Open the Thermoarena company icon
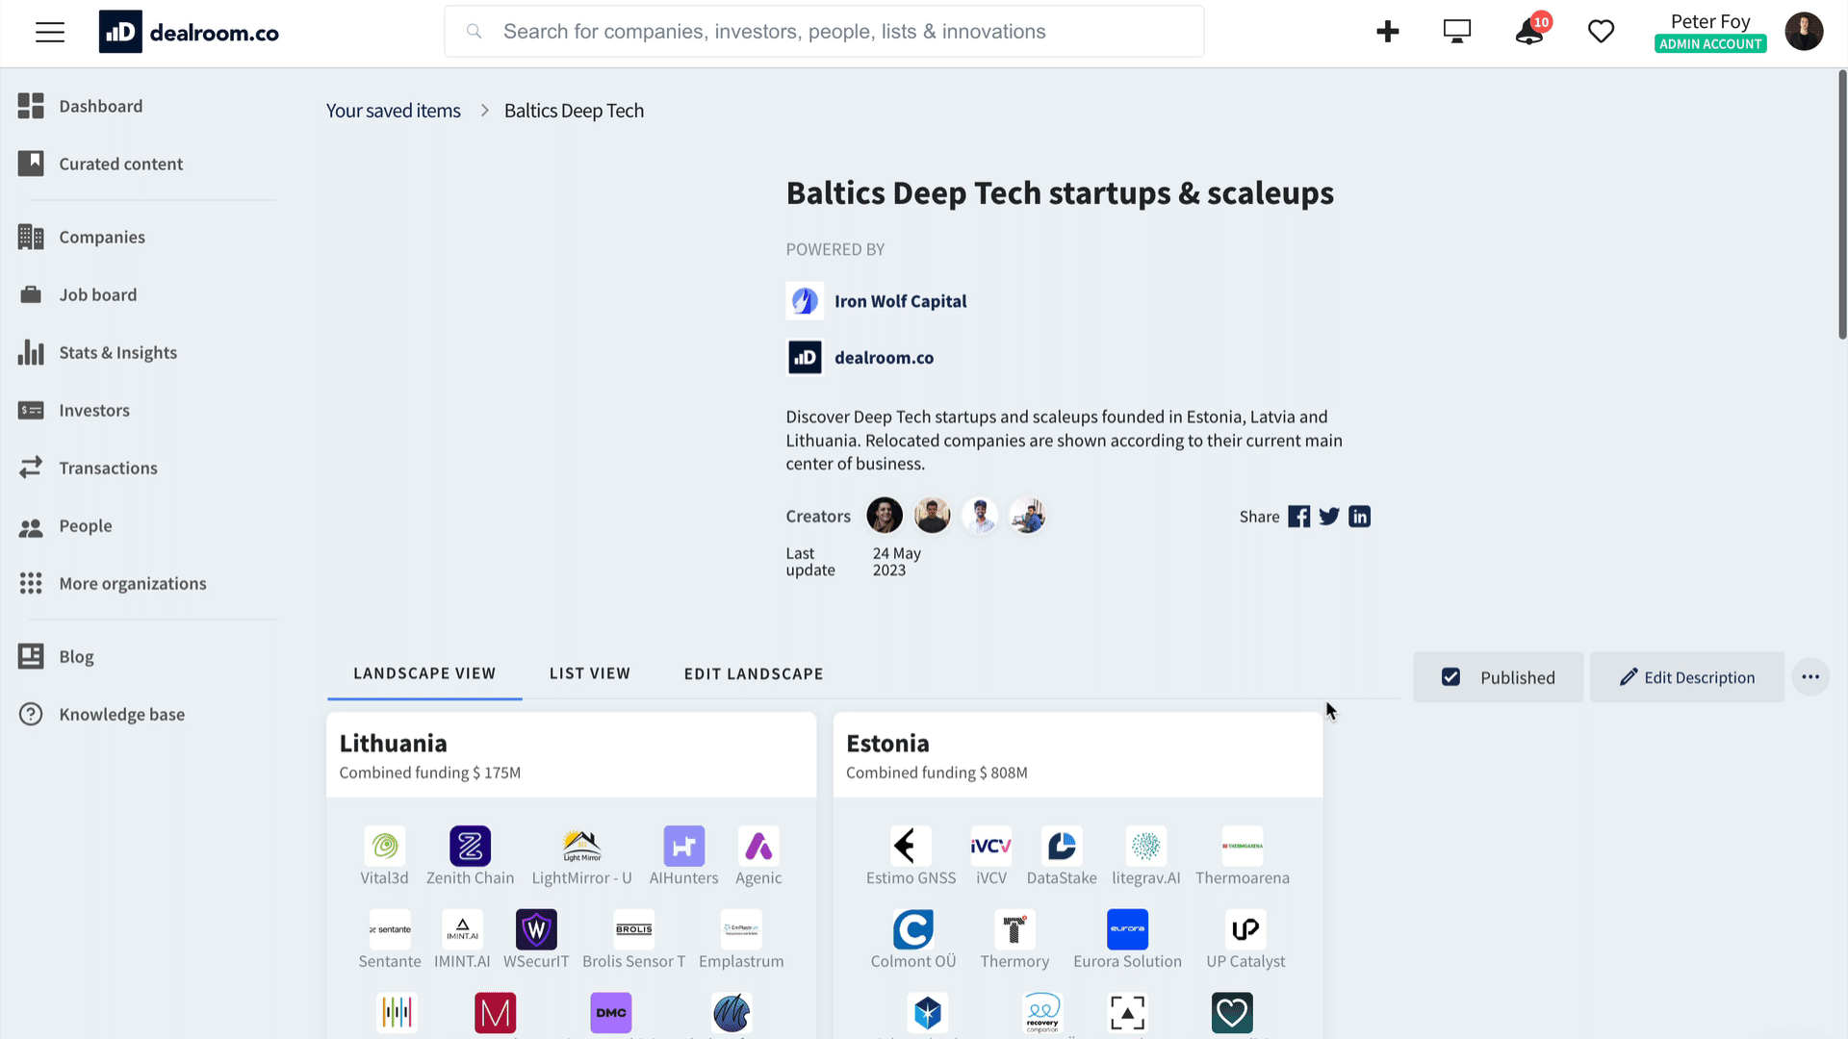Viewport: 1848px width, 1039px height. tap(1242, 846)
